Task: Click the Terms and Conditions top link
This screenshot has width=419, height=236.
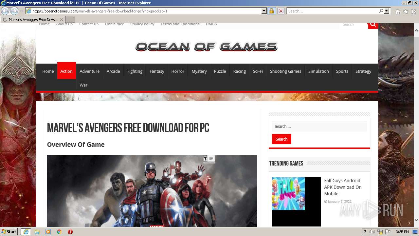Action: 180,24
